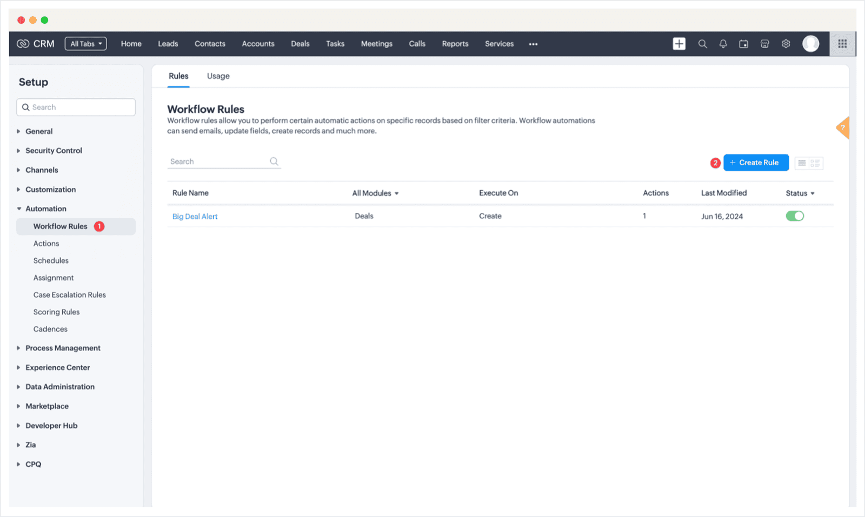Open the Contacts module tab
865x517 pixels.
click(210, 44)
